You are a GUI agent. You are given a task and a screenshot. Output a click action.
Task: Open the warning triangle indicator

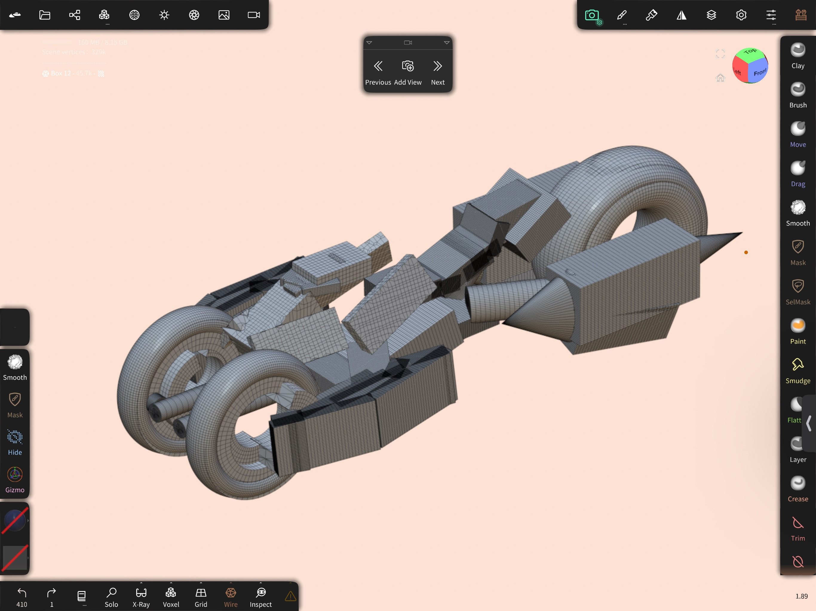tap(291, 596)
